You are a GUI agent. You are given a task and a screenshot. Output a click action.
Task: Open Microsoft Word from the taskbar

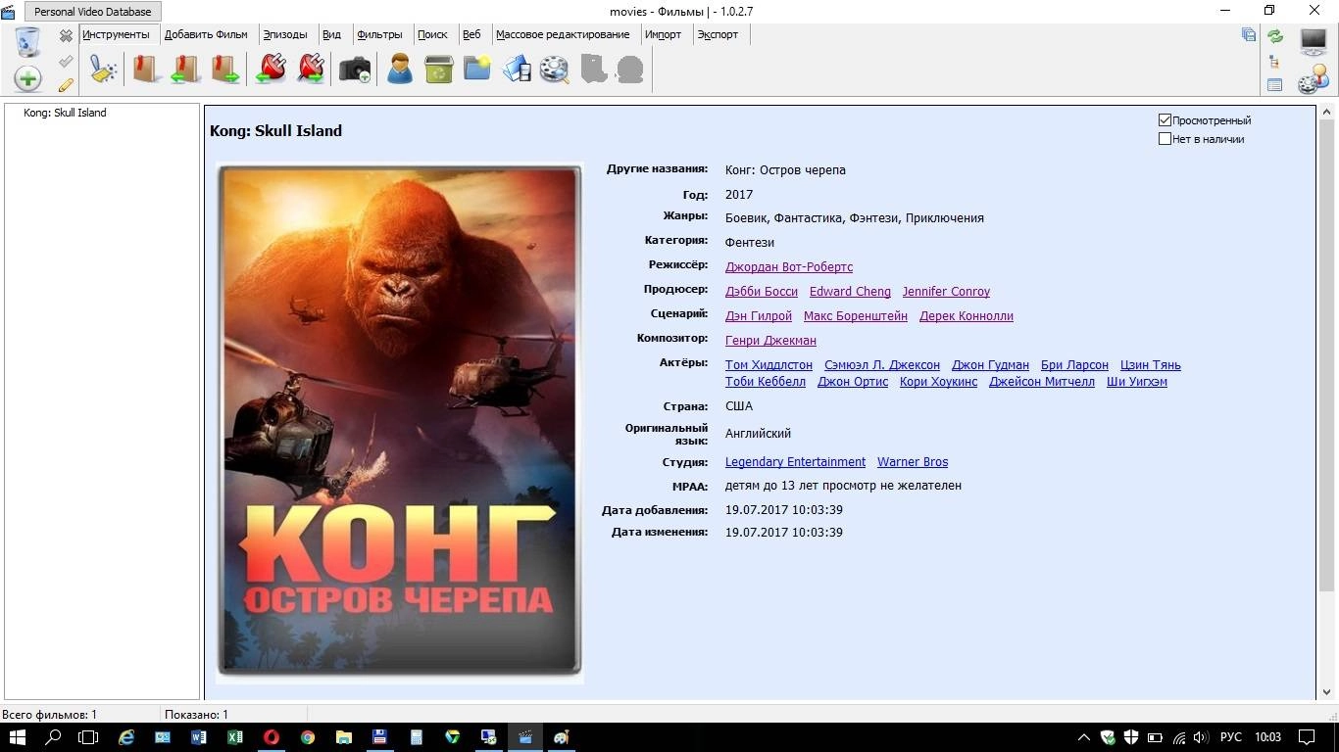point(198,737)
